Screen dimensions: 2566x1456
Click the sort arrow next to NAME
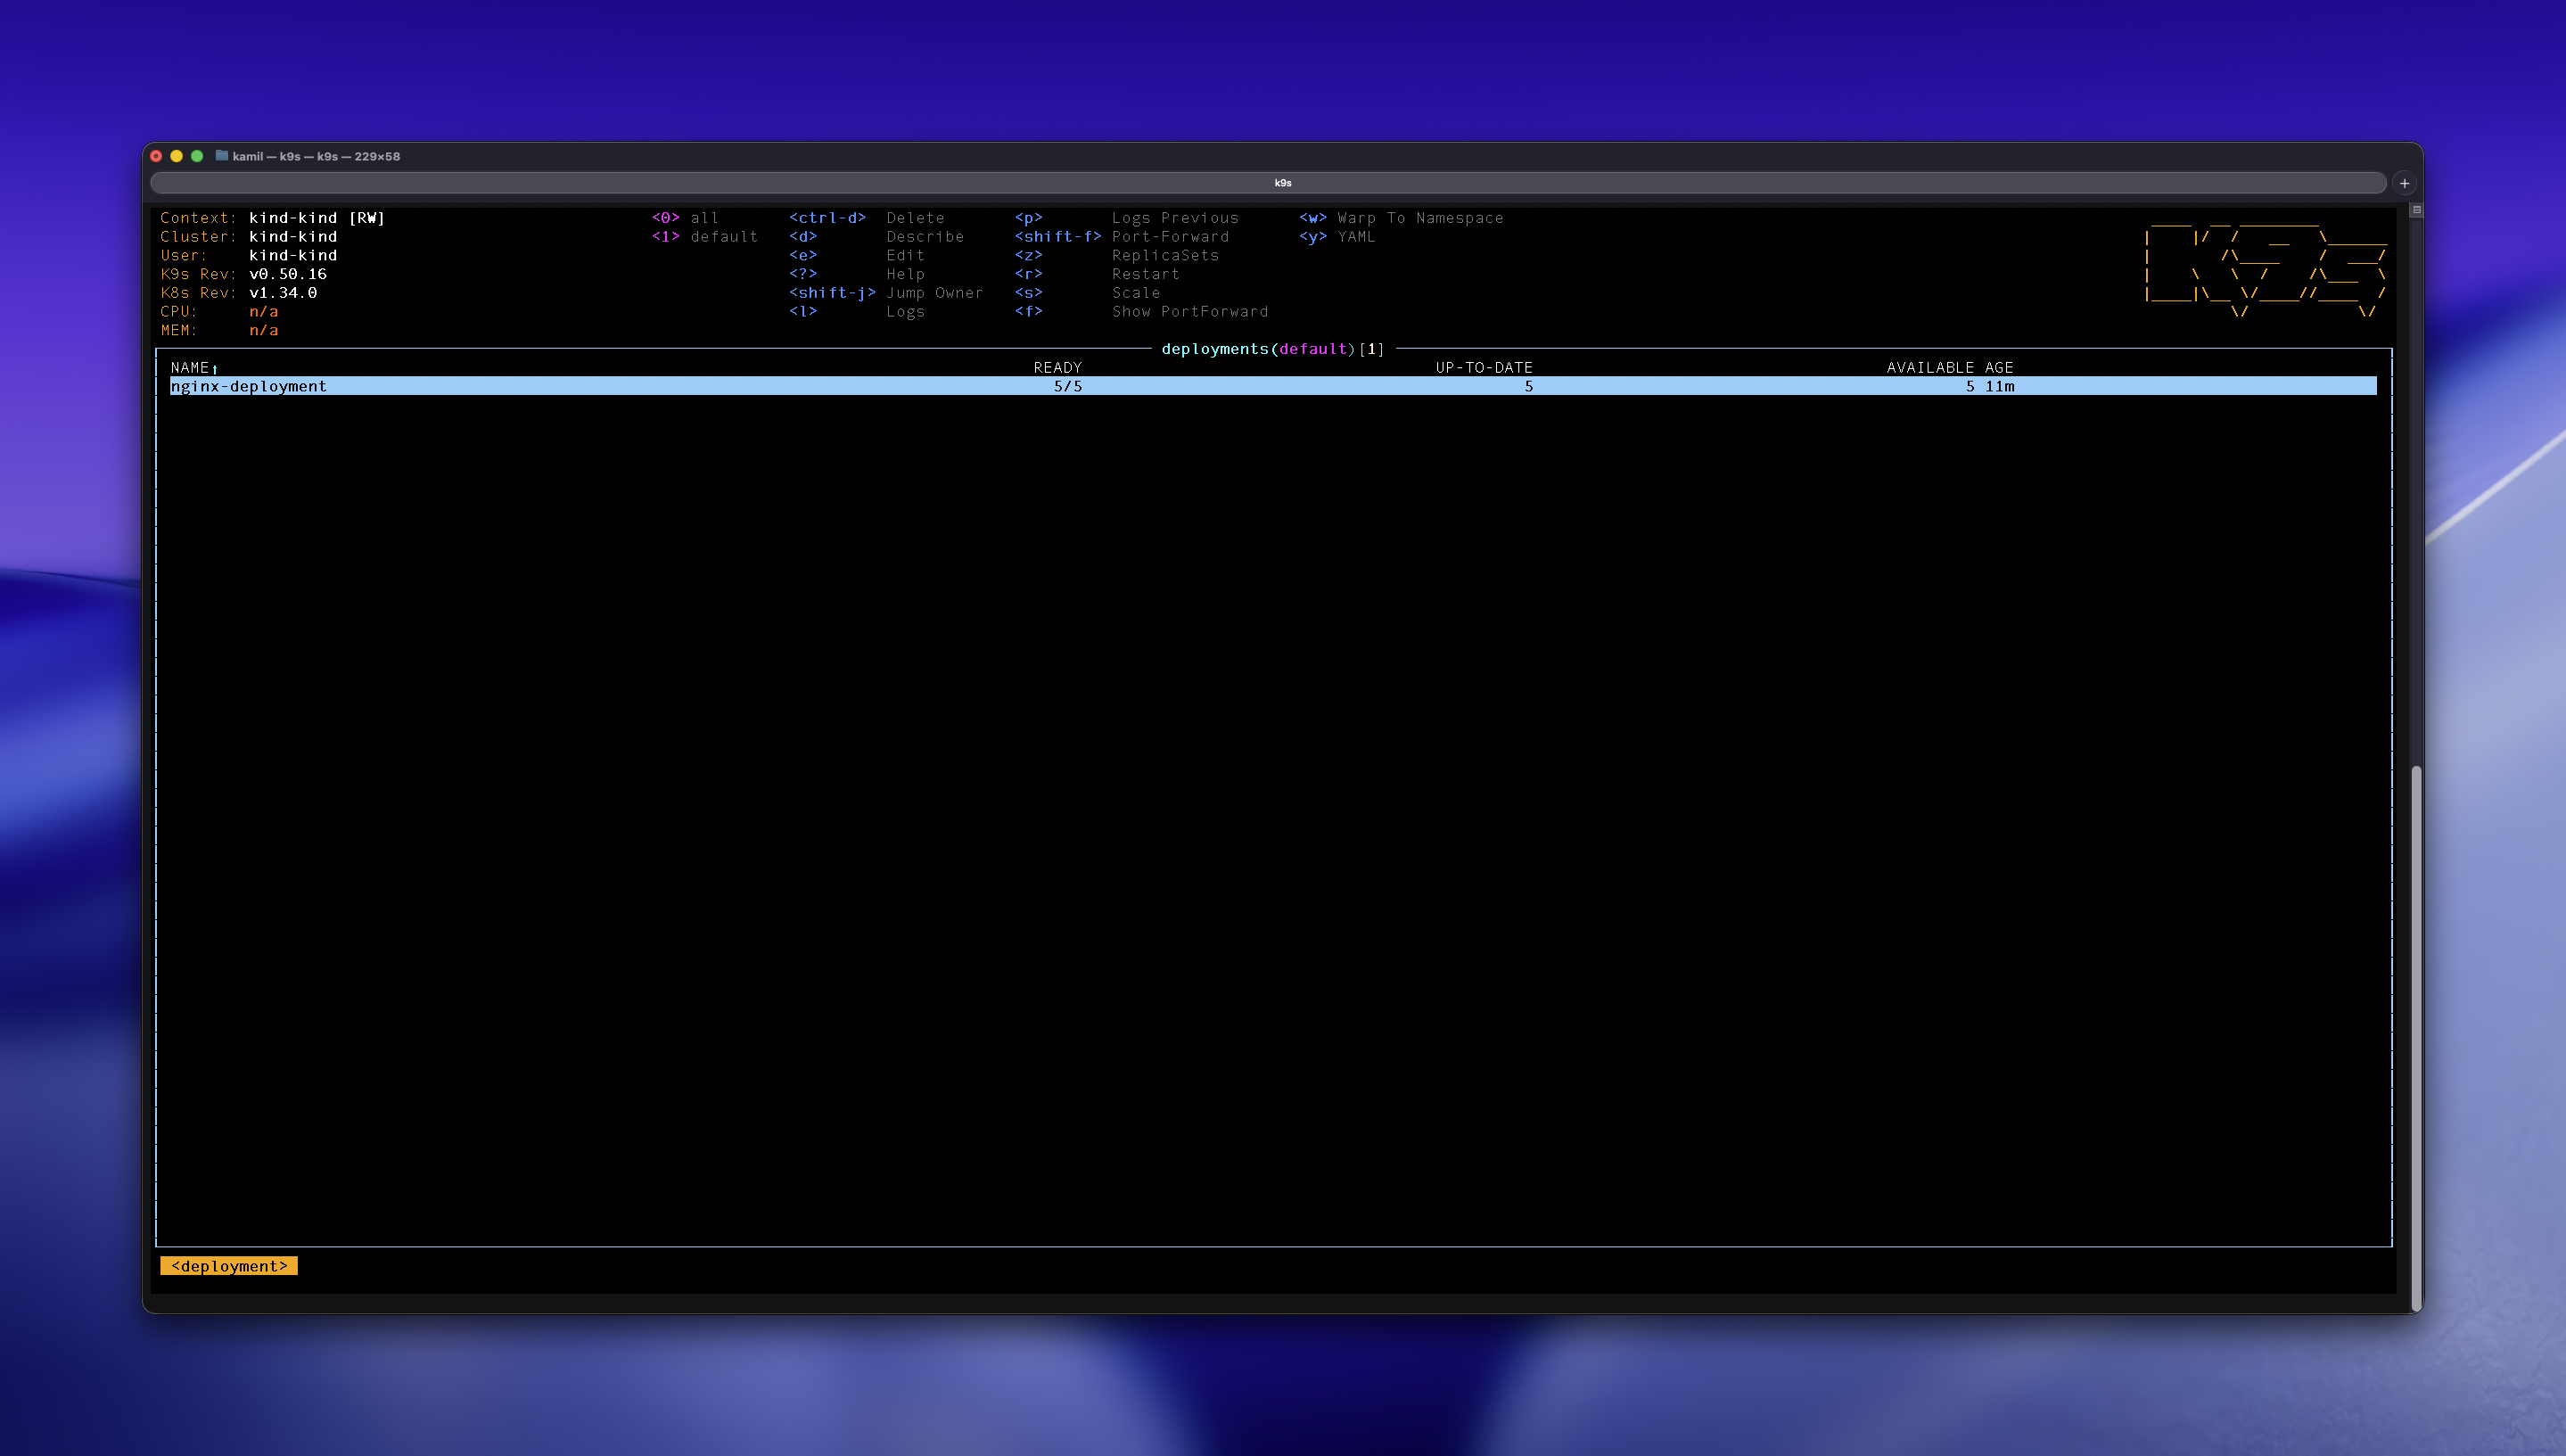(x=215, y=369)
